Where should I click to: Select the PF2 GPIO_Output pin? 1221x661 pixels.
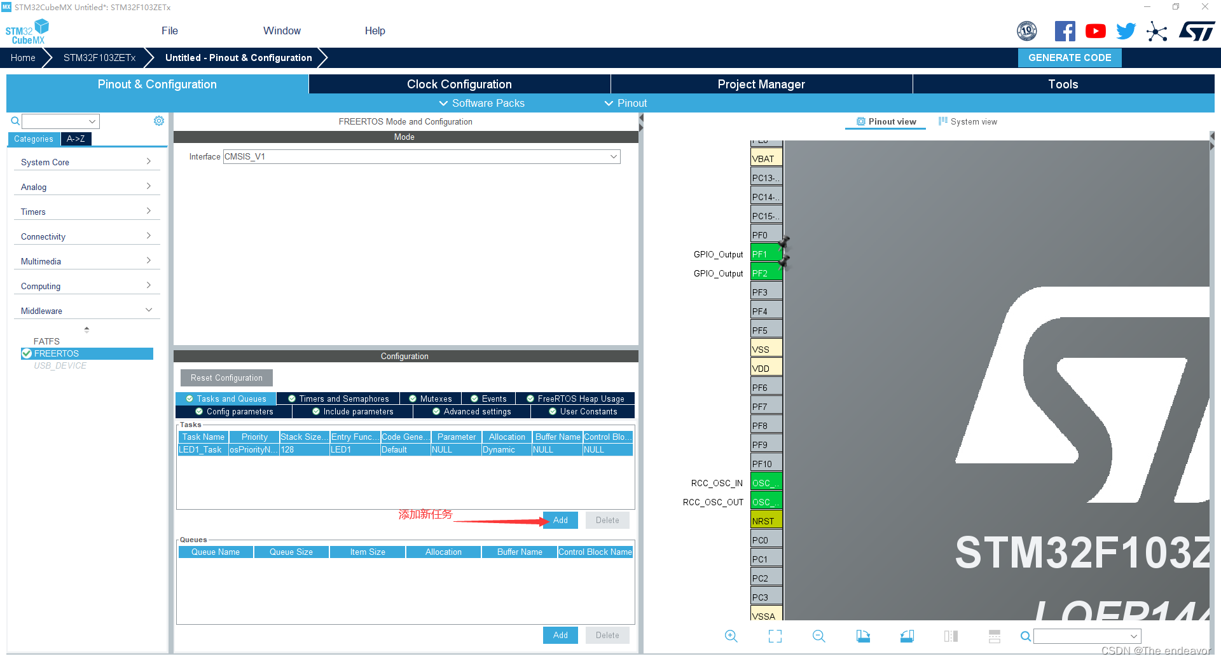coord(766,273)
